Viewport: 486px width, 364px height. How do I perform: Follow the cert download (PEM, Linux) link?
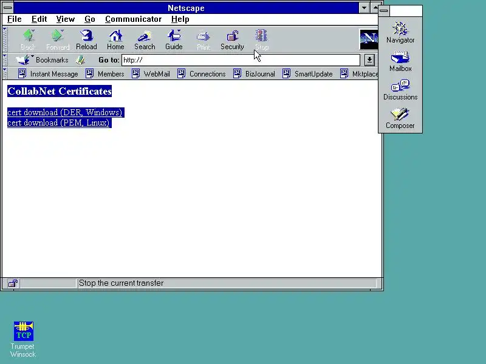click(58, 123)
